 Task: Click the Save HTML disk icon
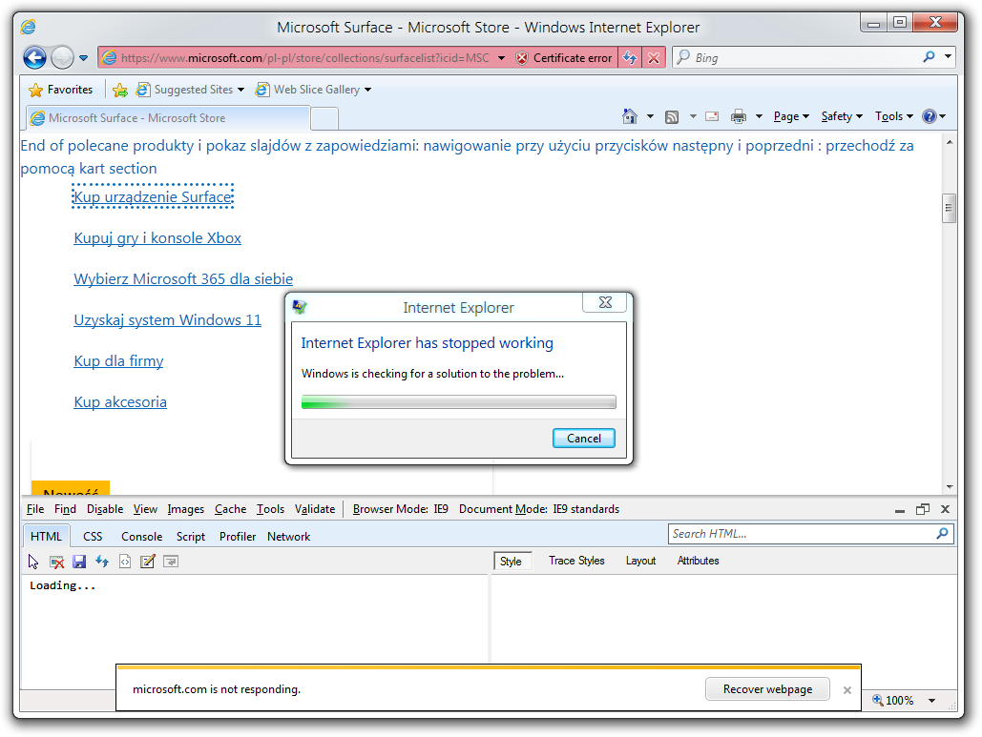coord(79,562)
